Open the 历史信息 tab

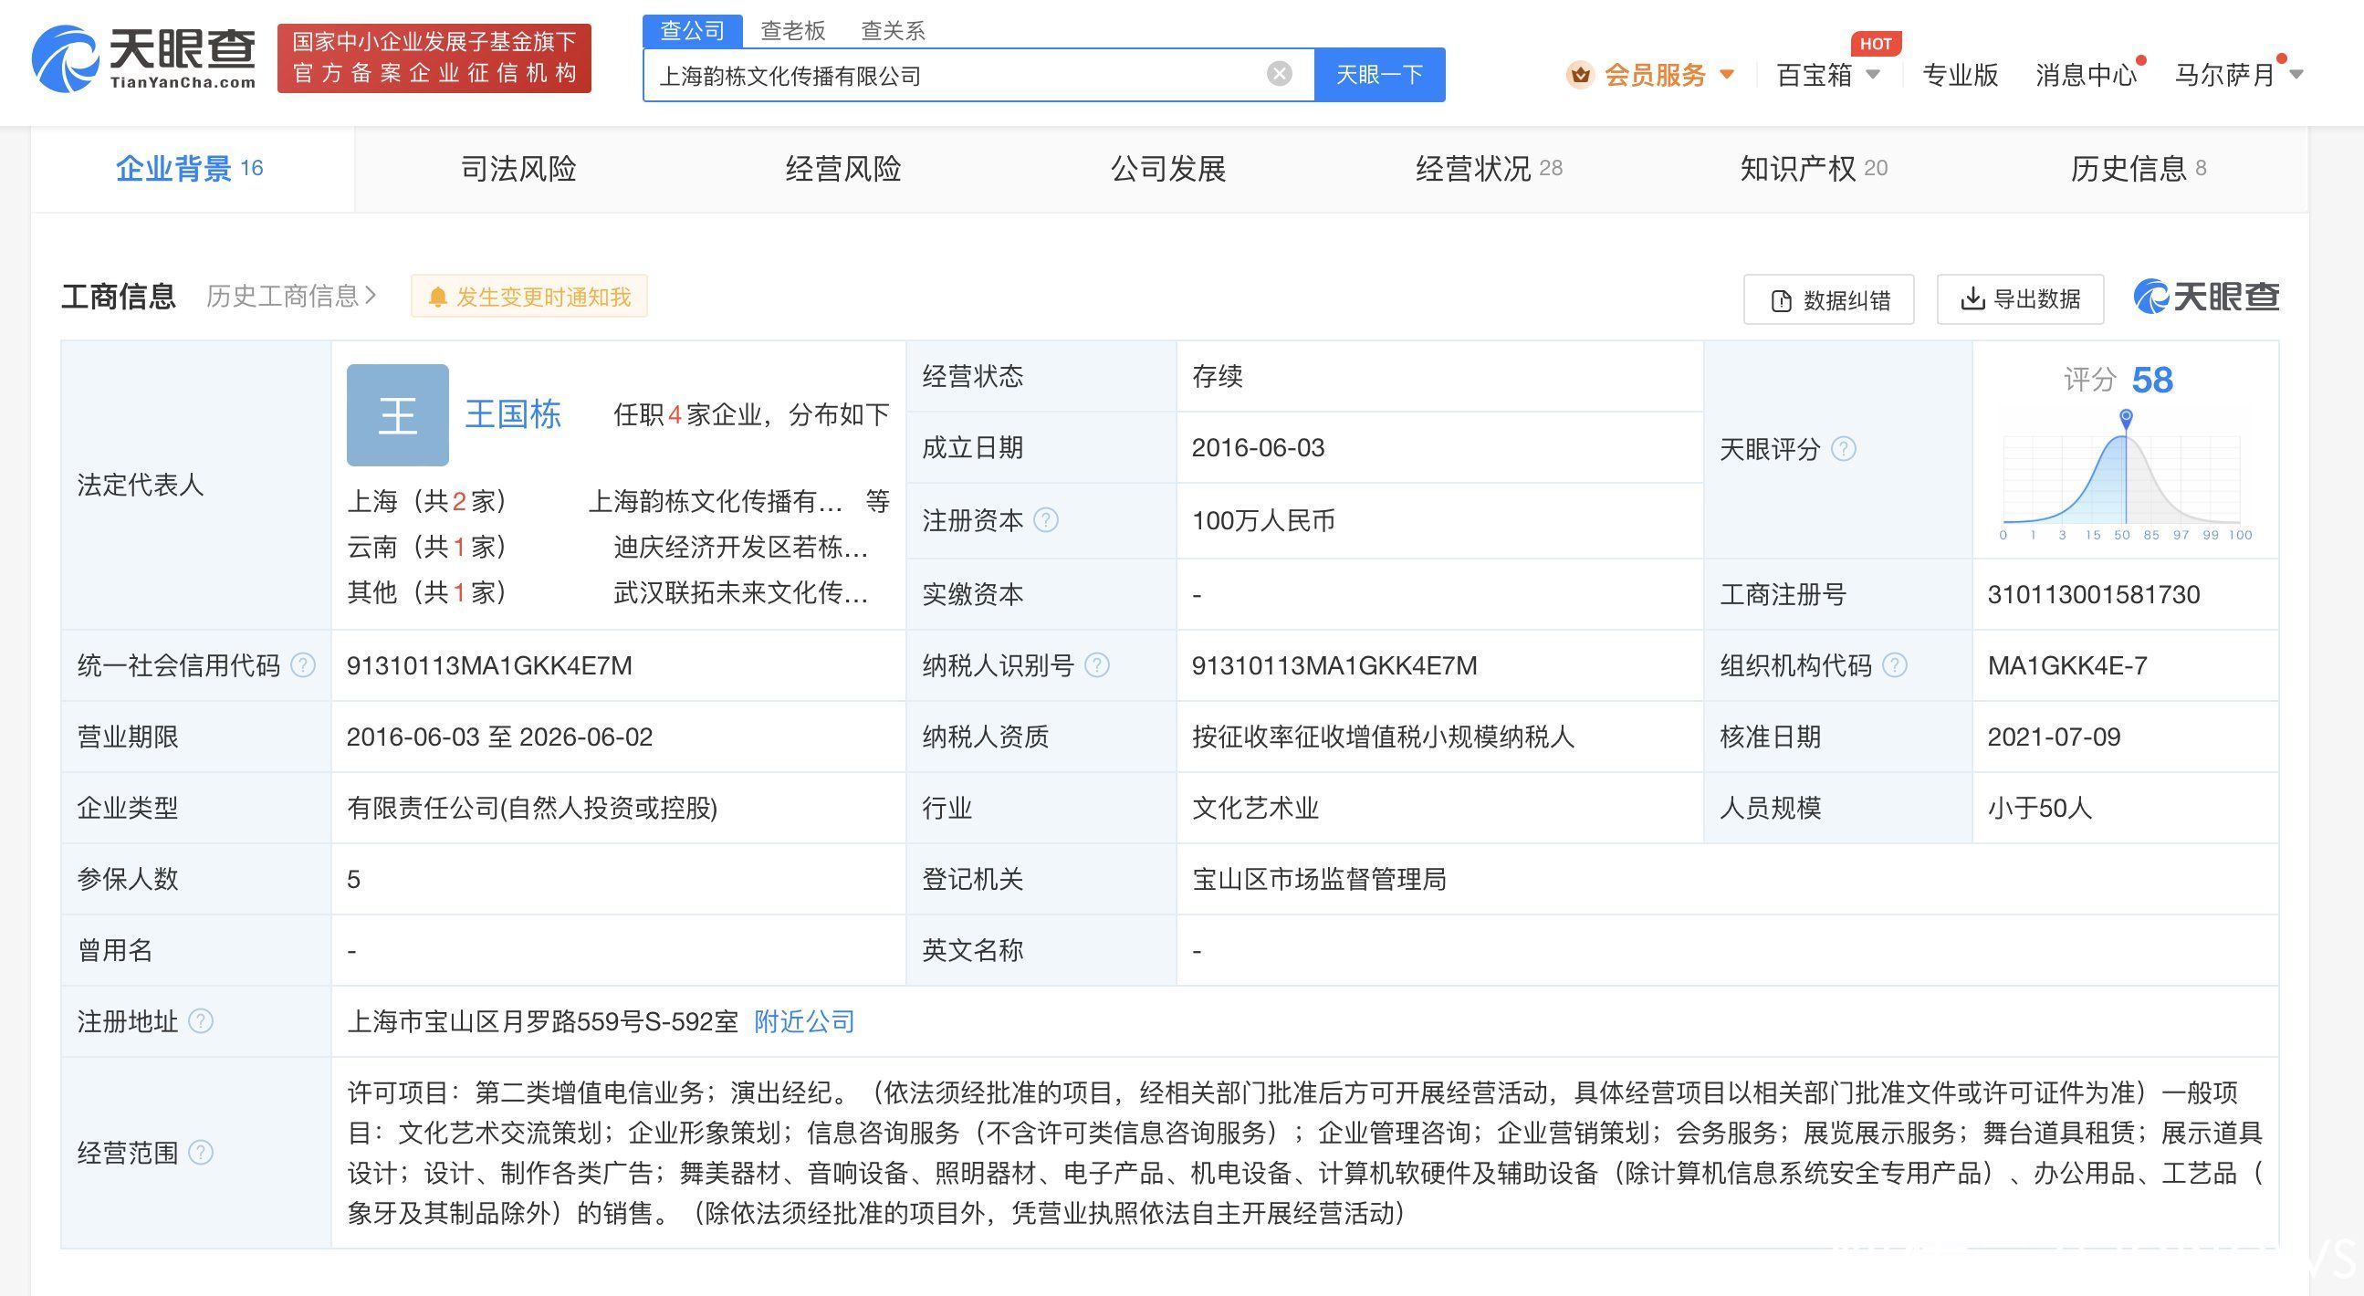coord(2139,169)
